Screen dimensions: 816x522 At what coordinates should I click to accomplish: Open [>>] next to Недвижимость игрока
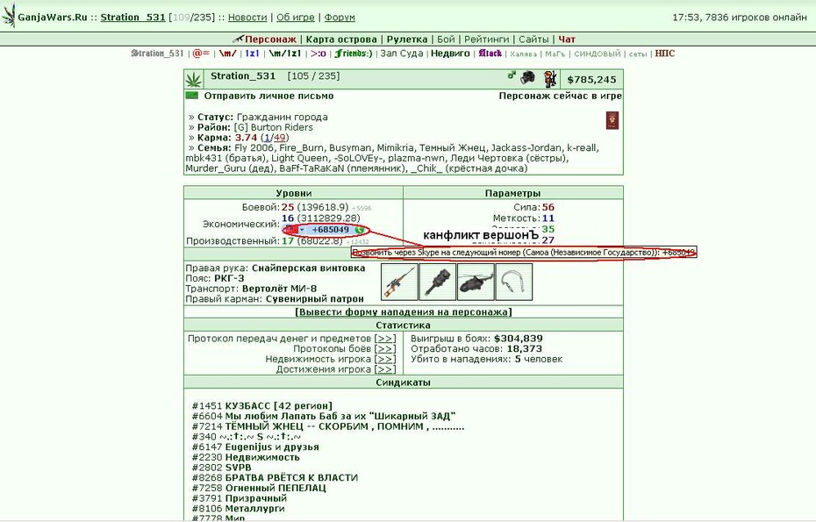coord(385,359)
